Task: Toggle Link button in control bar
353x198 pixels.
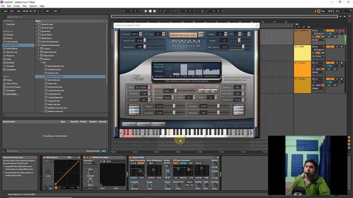Action: tap(6, 11)
